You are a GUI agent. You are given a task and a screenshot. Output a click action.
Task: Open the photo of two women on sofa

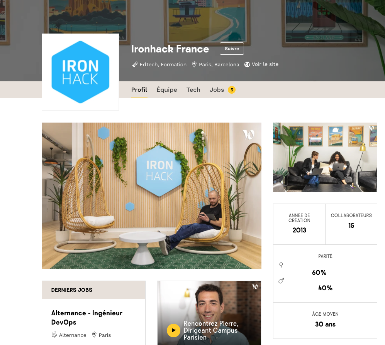[x=325, y=157]
